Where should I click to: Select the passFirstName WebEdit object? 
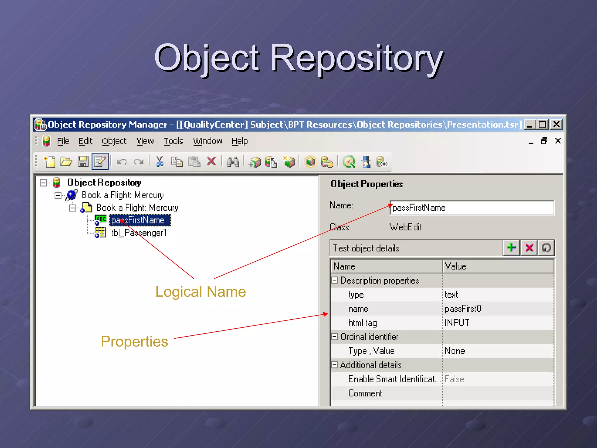point(140,220)
